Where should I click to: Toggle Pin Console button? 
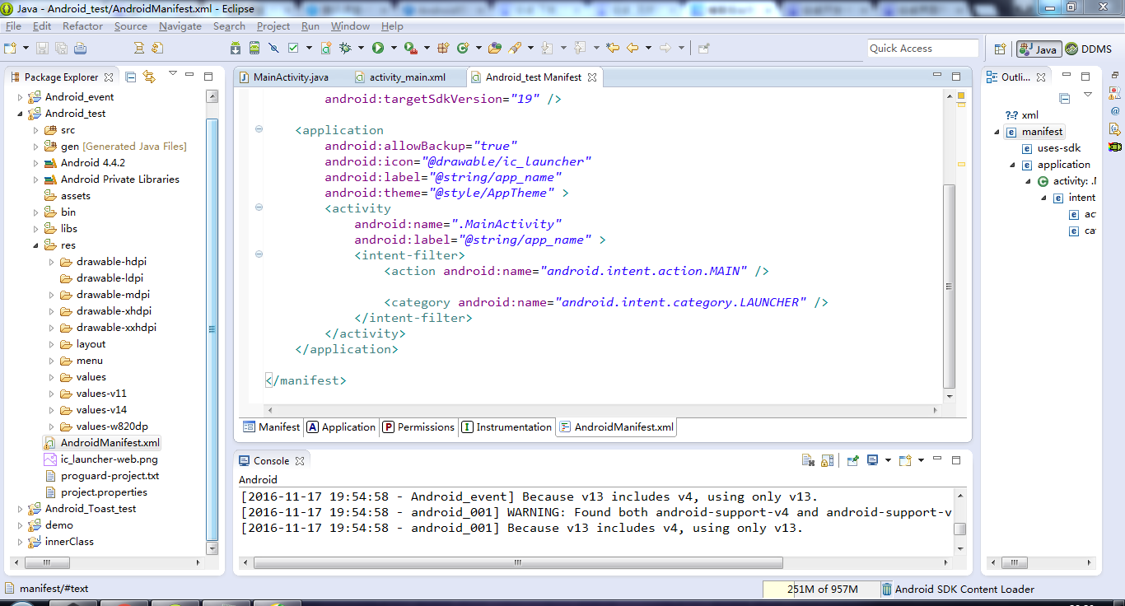pos(853,461)
